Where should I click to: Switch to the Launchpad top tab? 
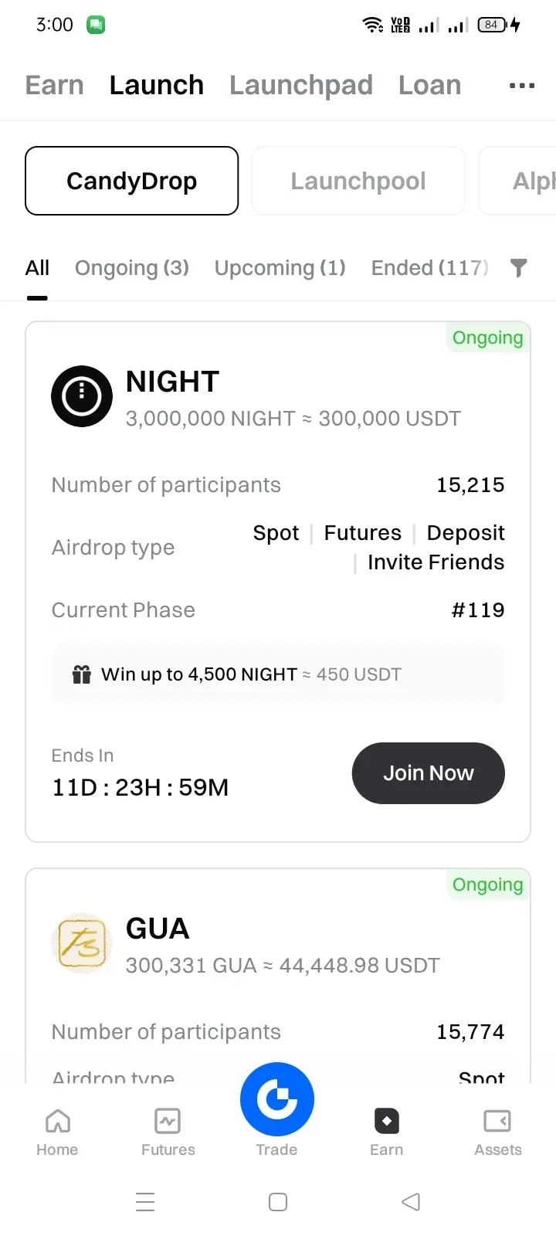point(301,85)
